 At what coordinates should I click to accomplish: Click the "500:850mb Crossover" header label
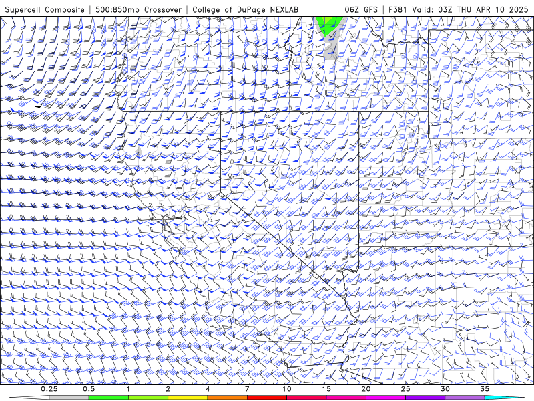139,9
